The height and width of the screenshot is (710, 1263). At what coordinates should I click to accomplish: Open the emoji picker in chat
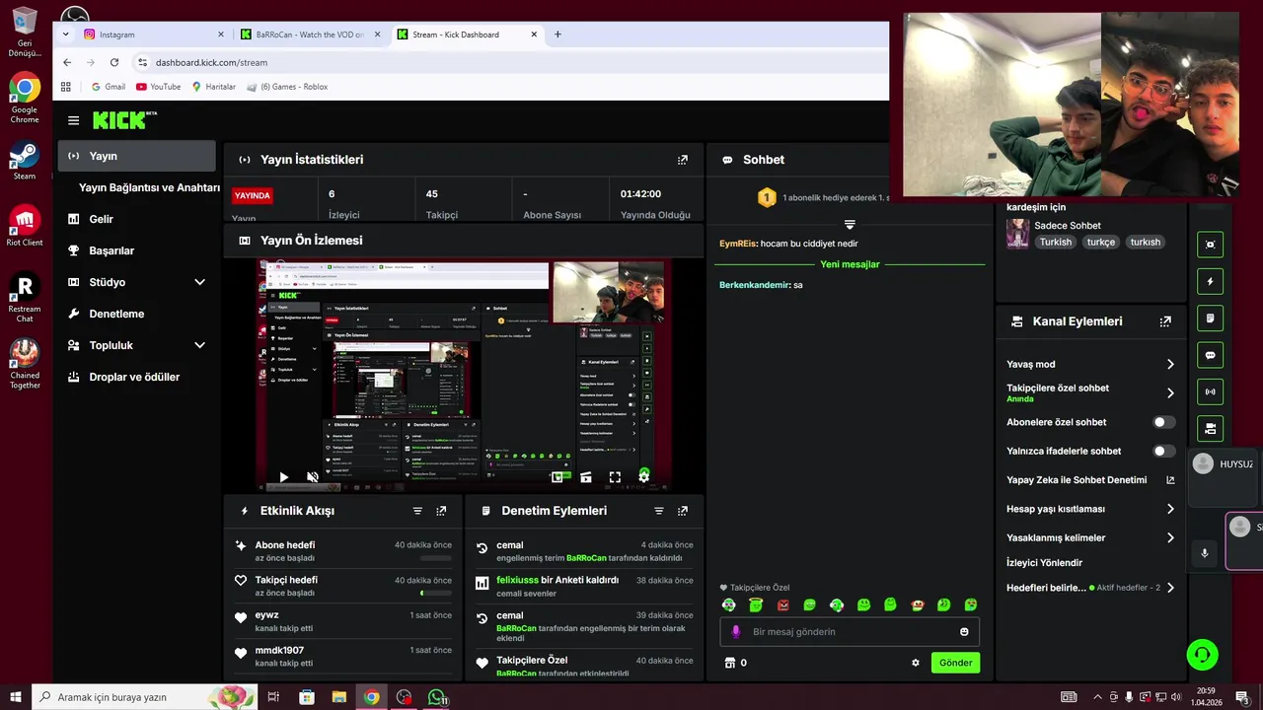coord(964,632)
